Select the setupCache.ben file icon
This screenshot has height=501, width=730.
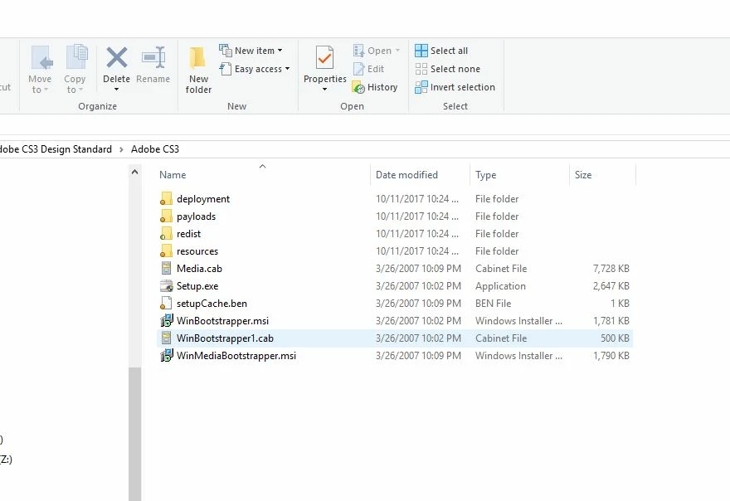pyautogui.click(x=166, y=303)
